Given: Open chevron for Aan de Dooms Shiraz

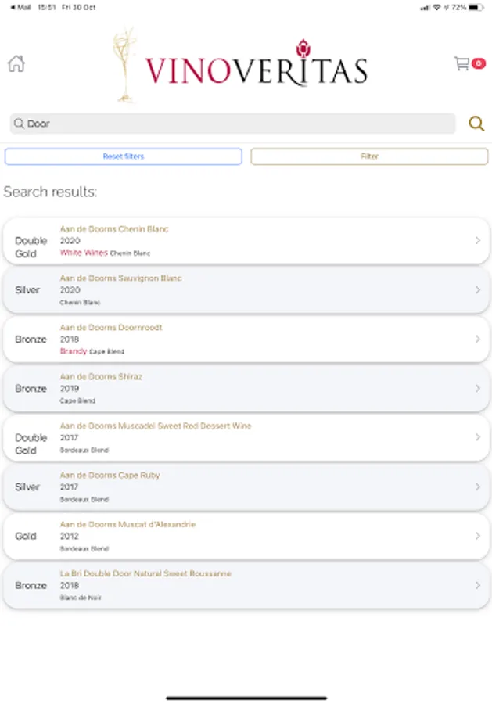Looking at the screenshot, I should (477, 389).
